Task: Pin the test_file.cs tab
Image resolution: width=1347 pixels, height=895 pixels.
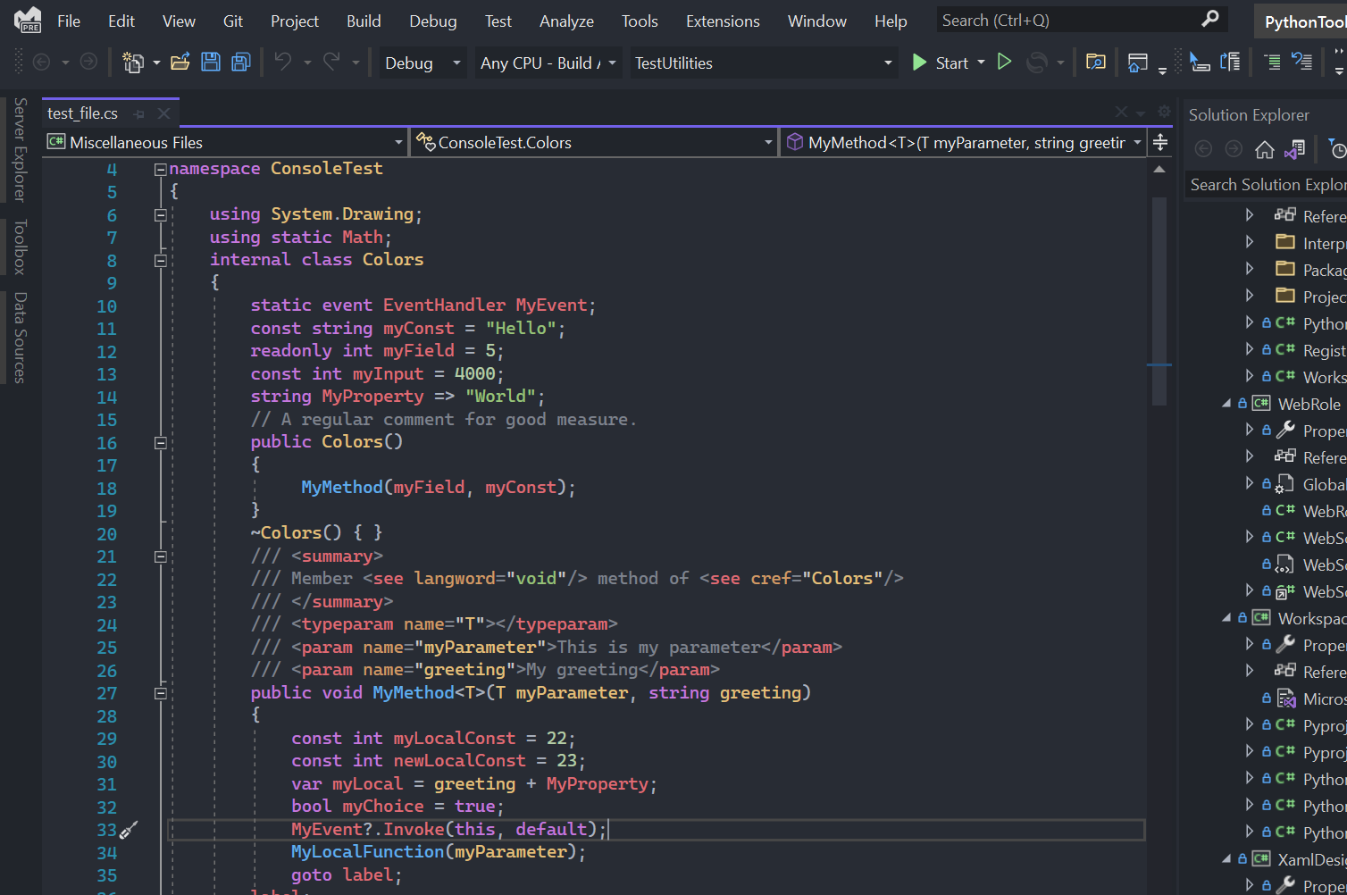Action: coord(139,113)
